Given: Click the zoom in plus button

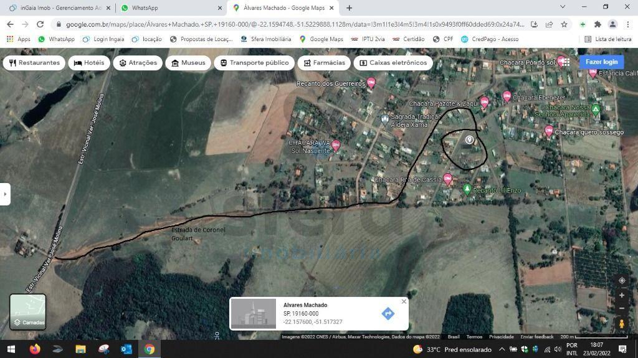Looking at the screenshot, I should tap(622, 295).
